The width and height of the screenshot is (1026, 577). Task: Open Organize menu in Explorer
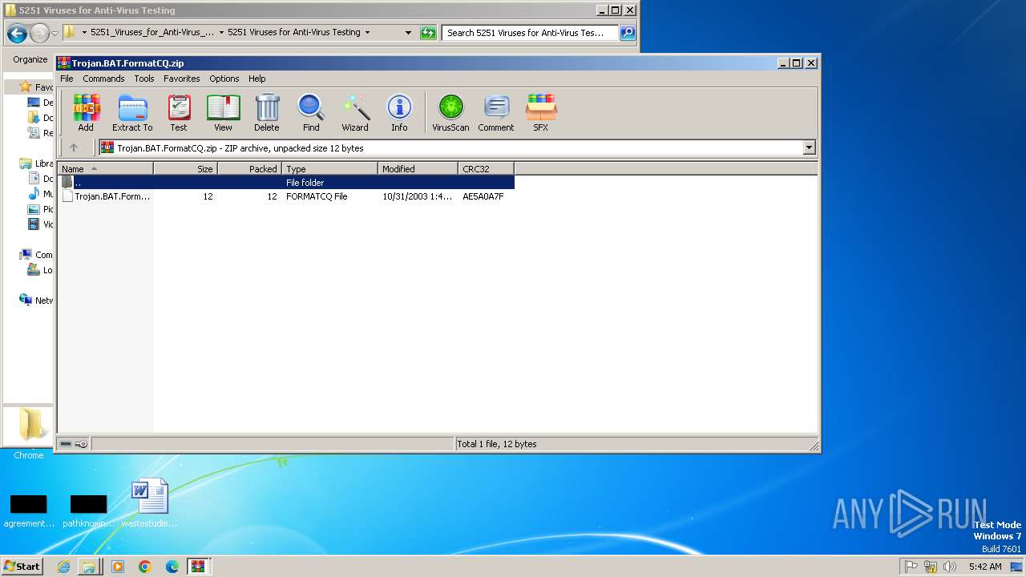click(x=30, y=59)
